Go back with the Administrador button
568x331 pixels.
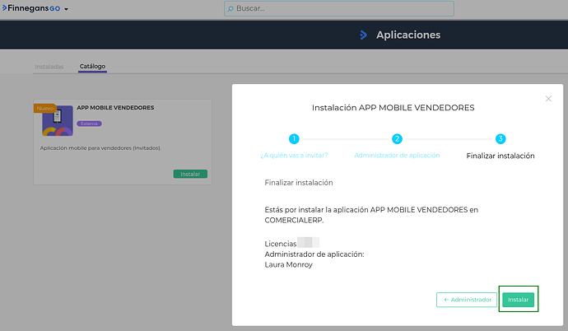coord(467,300)
